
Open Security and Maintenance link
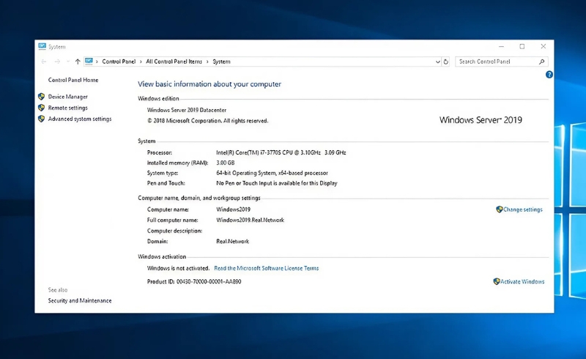80,300
